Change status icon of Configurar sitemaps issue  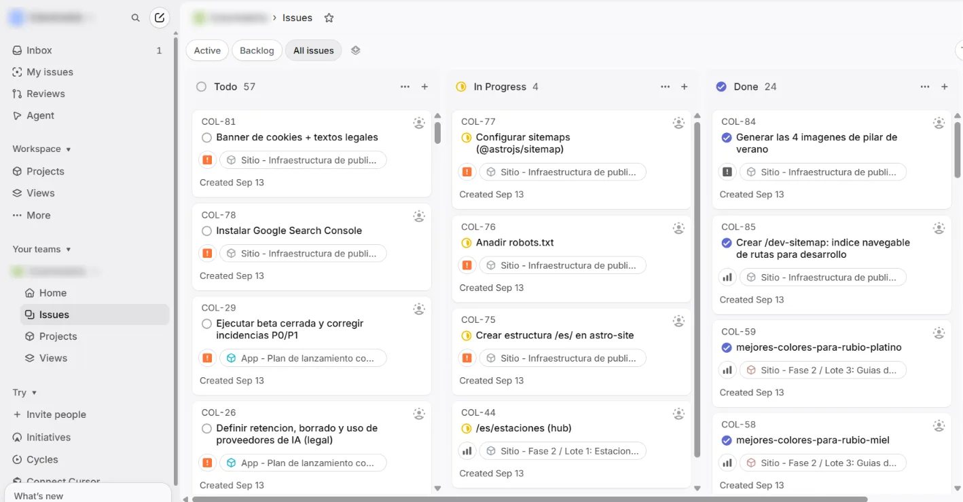[x=467, y=138]
